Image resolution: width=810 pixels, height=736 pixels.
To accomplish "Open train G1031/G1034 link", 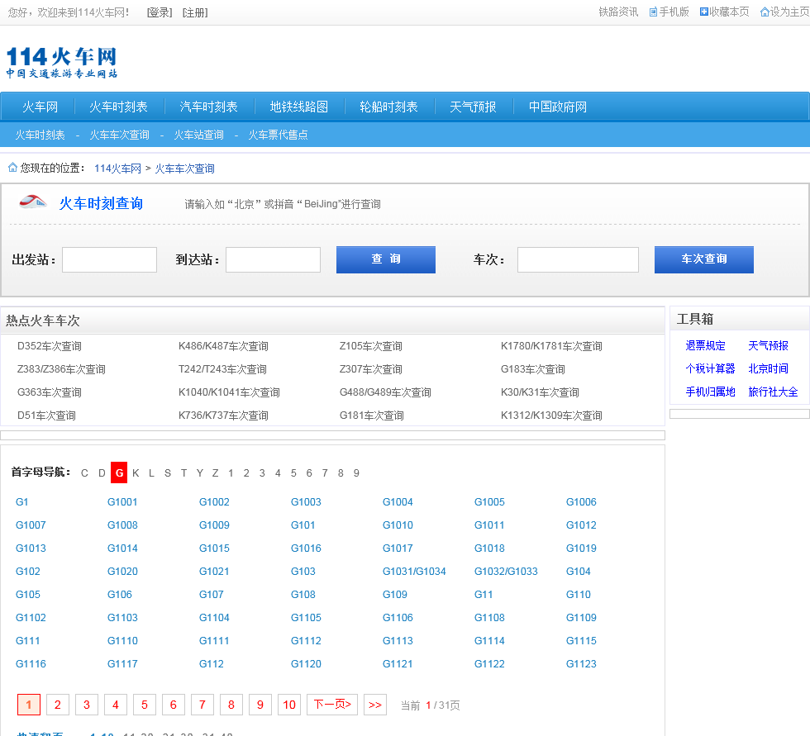I will tap(414, 572).
